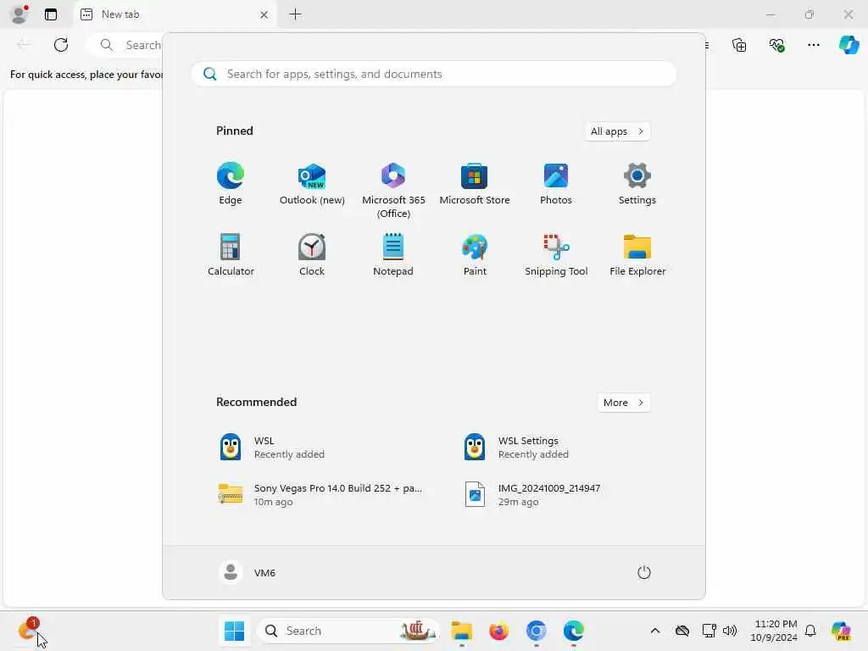
Task: Open the Edge pinned app
Action: click(x=231, y=184)
